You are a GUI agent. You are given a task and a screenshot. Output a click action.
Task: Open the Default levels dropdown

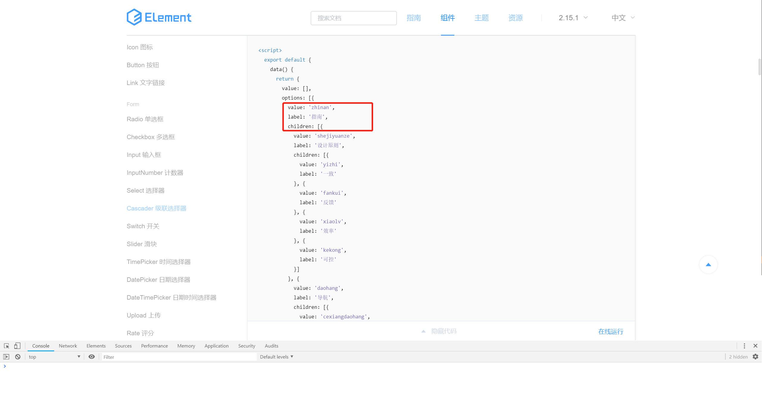pyautogui.click(x=276, y=357)
